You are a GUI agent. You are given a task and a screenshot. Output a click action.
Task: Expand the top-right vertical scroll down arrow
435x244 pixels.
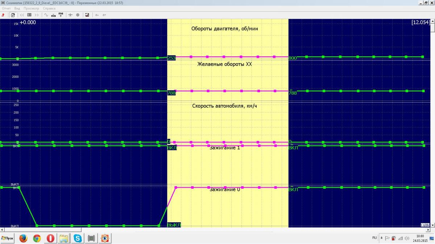[x=432, y=21]
